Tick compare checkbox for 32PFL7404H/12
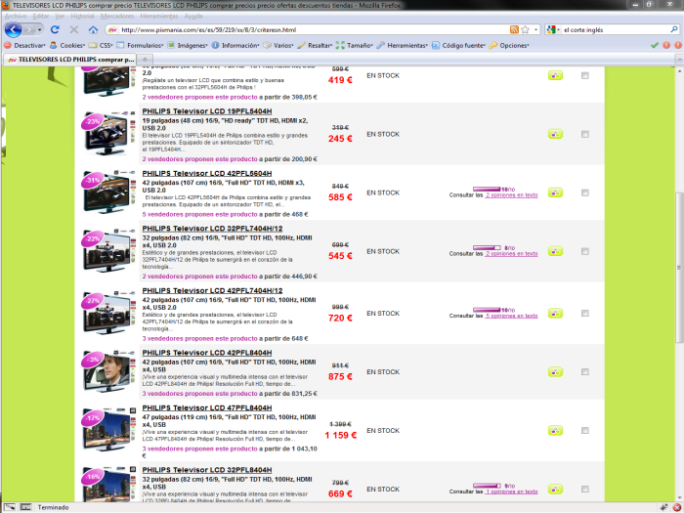The width and height of the screenshot is (684, 513). click(x=585, y=251)
